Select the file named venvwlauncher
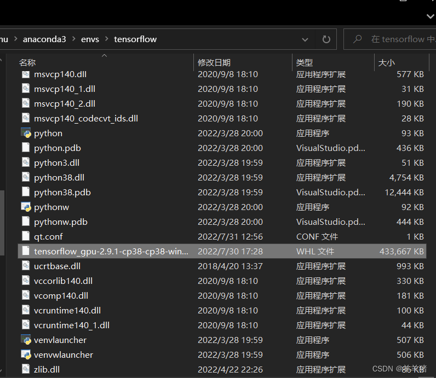The height and width of the screenshot is (378, 436). [x=64, y=354]
